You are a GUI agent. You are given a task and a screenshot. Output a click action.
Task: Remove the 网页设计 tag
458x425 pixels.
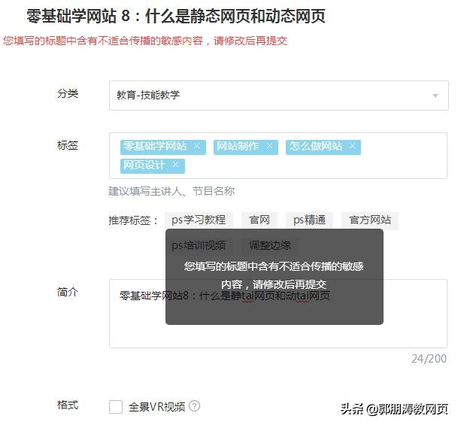pos(175,165)
